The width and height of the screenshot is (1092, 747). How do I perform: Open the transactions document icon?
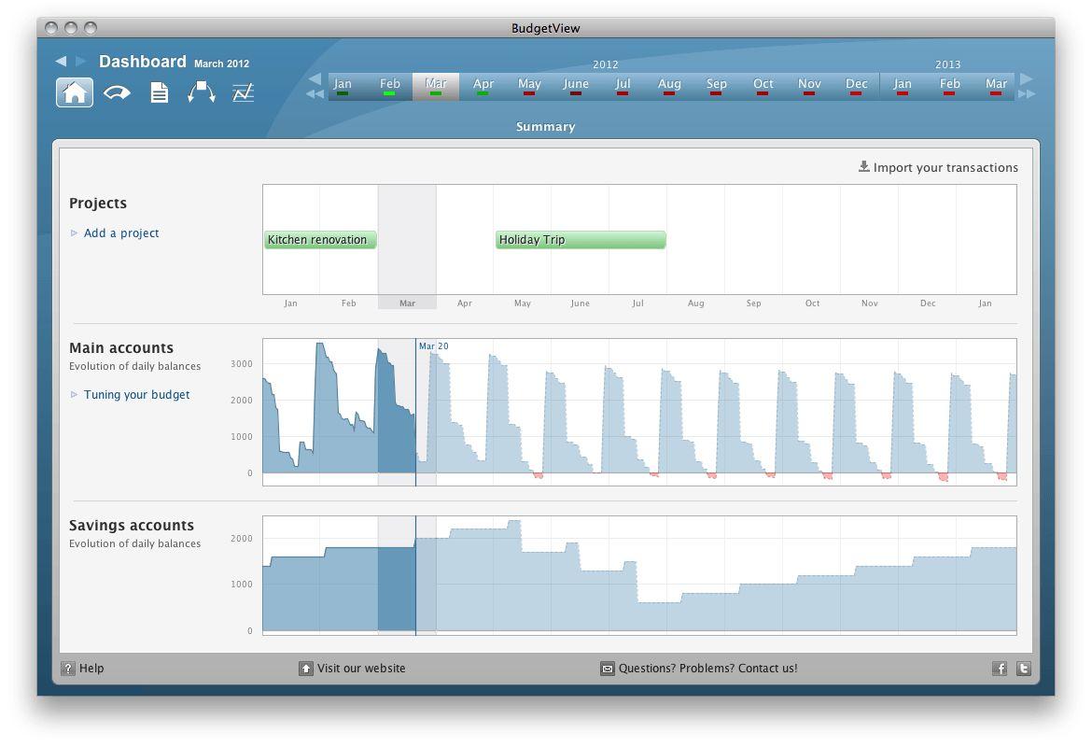point(160,92)
